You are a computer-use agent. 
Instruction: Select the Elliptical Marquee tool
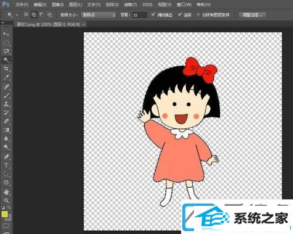tap(6, 43)
